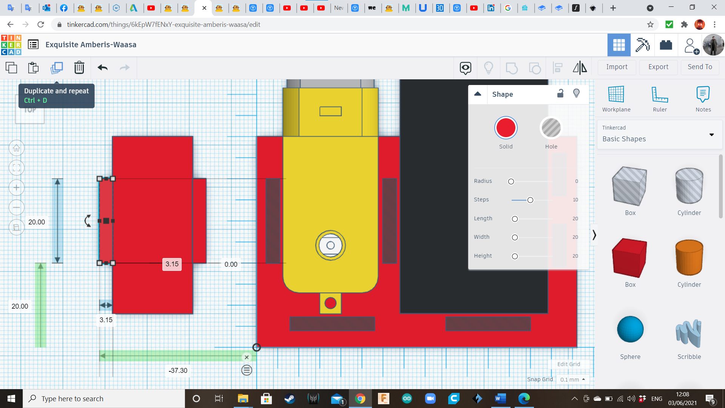The width and height of the screenshot is (725, 408).
Task: Undo the last action
Action: click(102, 68)
